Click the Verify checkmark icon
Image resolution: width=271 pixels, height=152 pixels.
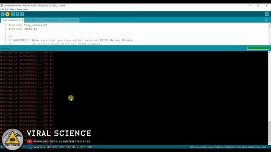[3, 14]
